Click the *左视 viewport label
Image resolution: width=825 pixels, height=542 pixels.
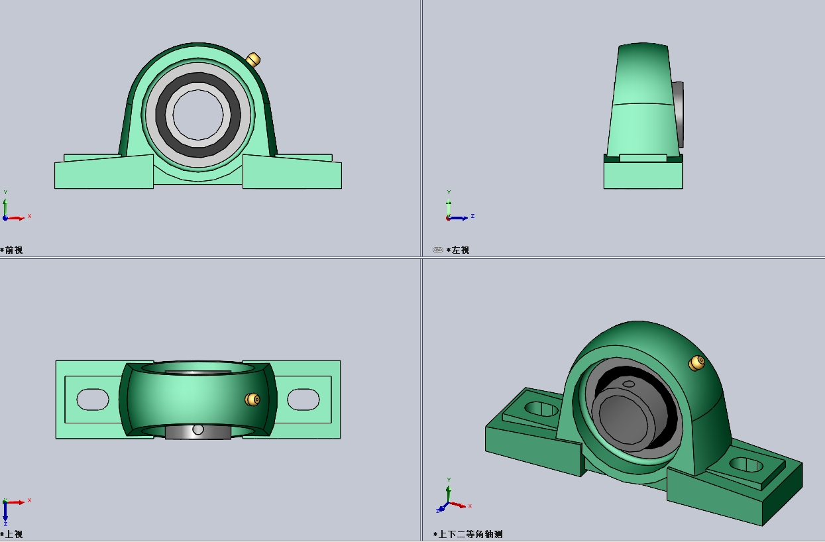tap(458, 250)
